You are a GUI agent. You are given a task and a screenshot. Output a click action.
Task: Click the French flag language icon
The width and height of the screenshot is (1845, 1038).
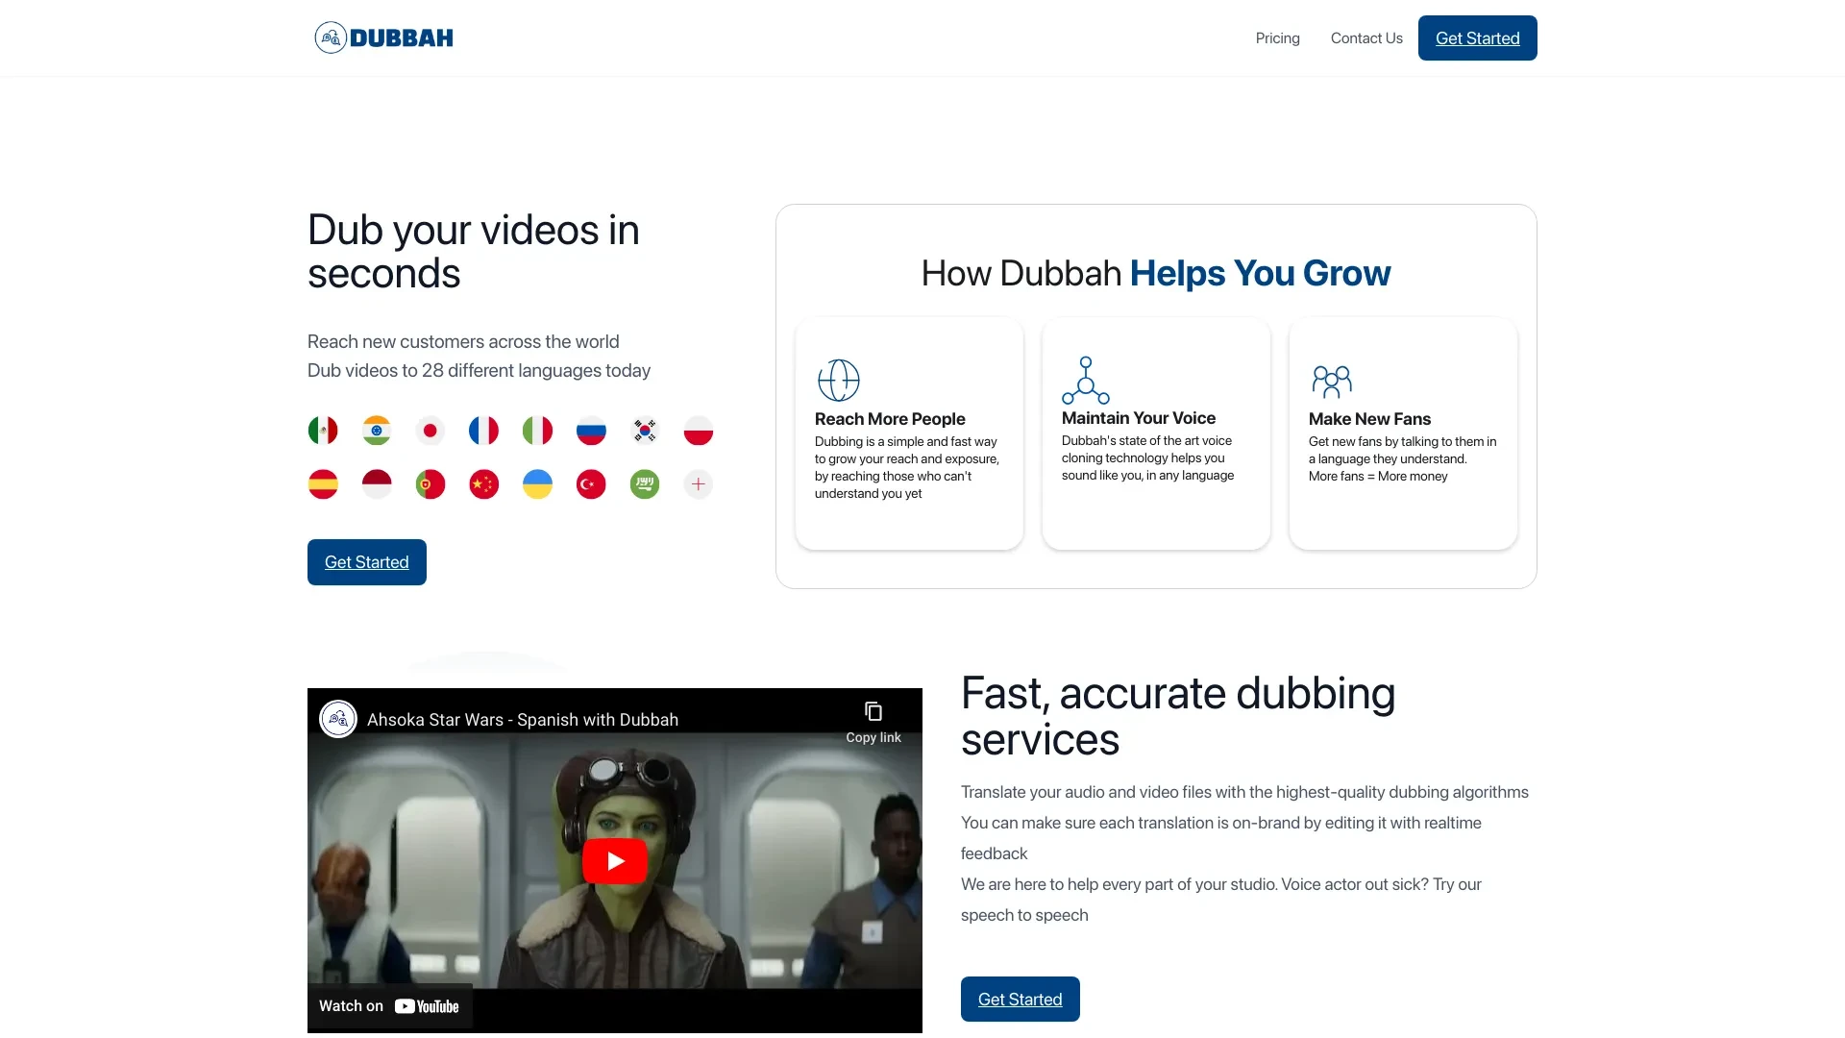482,430
